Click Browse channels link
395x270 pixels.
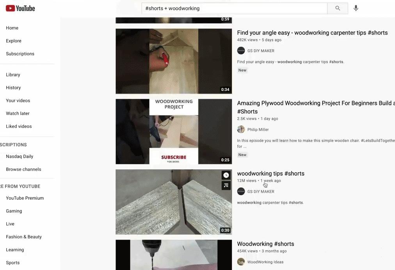[23, 169]
